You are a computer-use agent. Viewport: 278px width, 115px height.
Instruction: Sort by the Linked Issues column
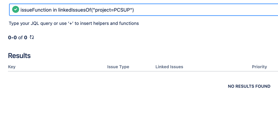tap(169, 67)
